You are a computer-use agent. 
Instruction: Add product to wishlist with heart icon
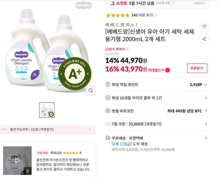click(x=204, y=26)
